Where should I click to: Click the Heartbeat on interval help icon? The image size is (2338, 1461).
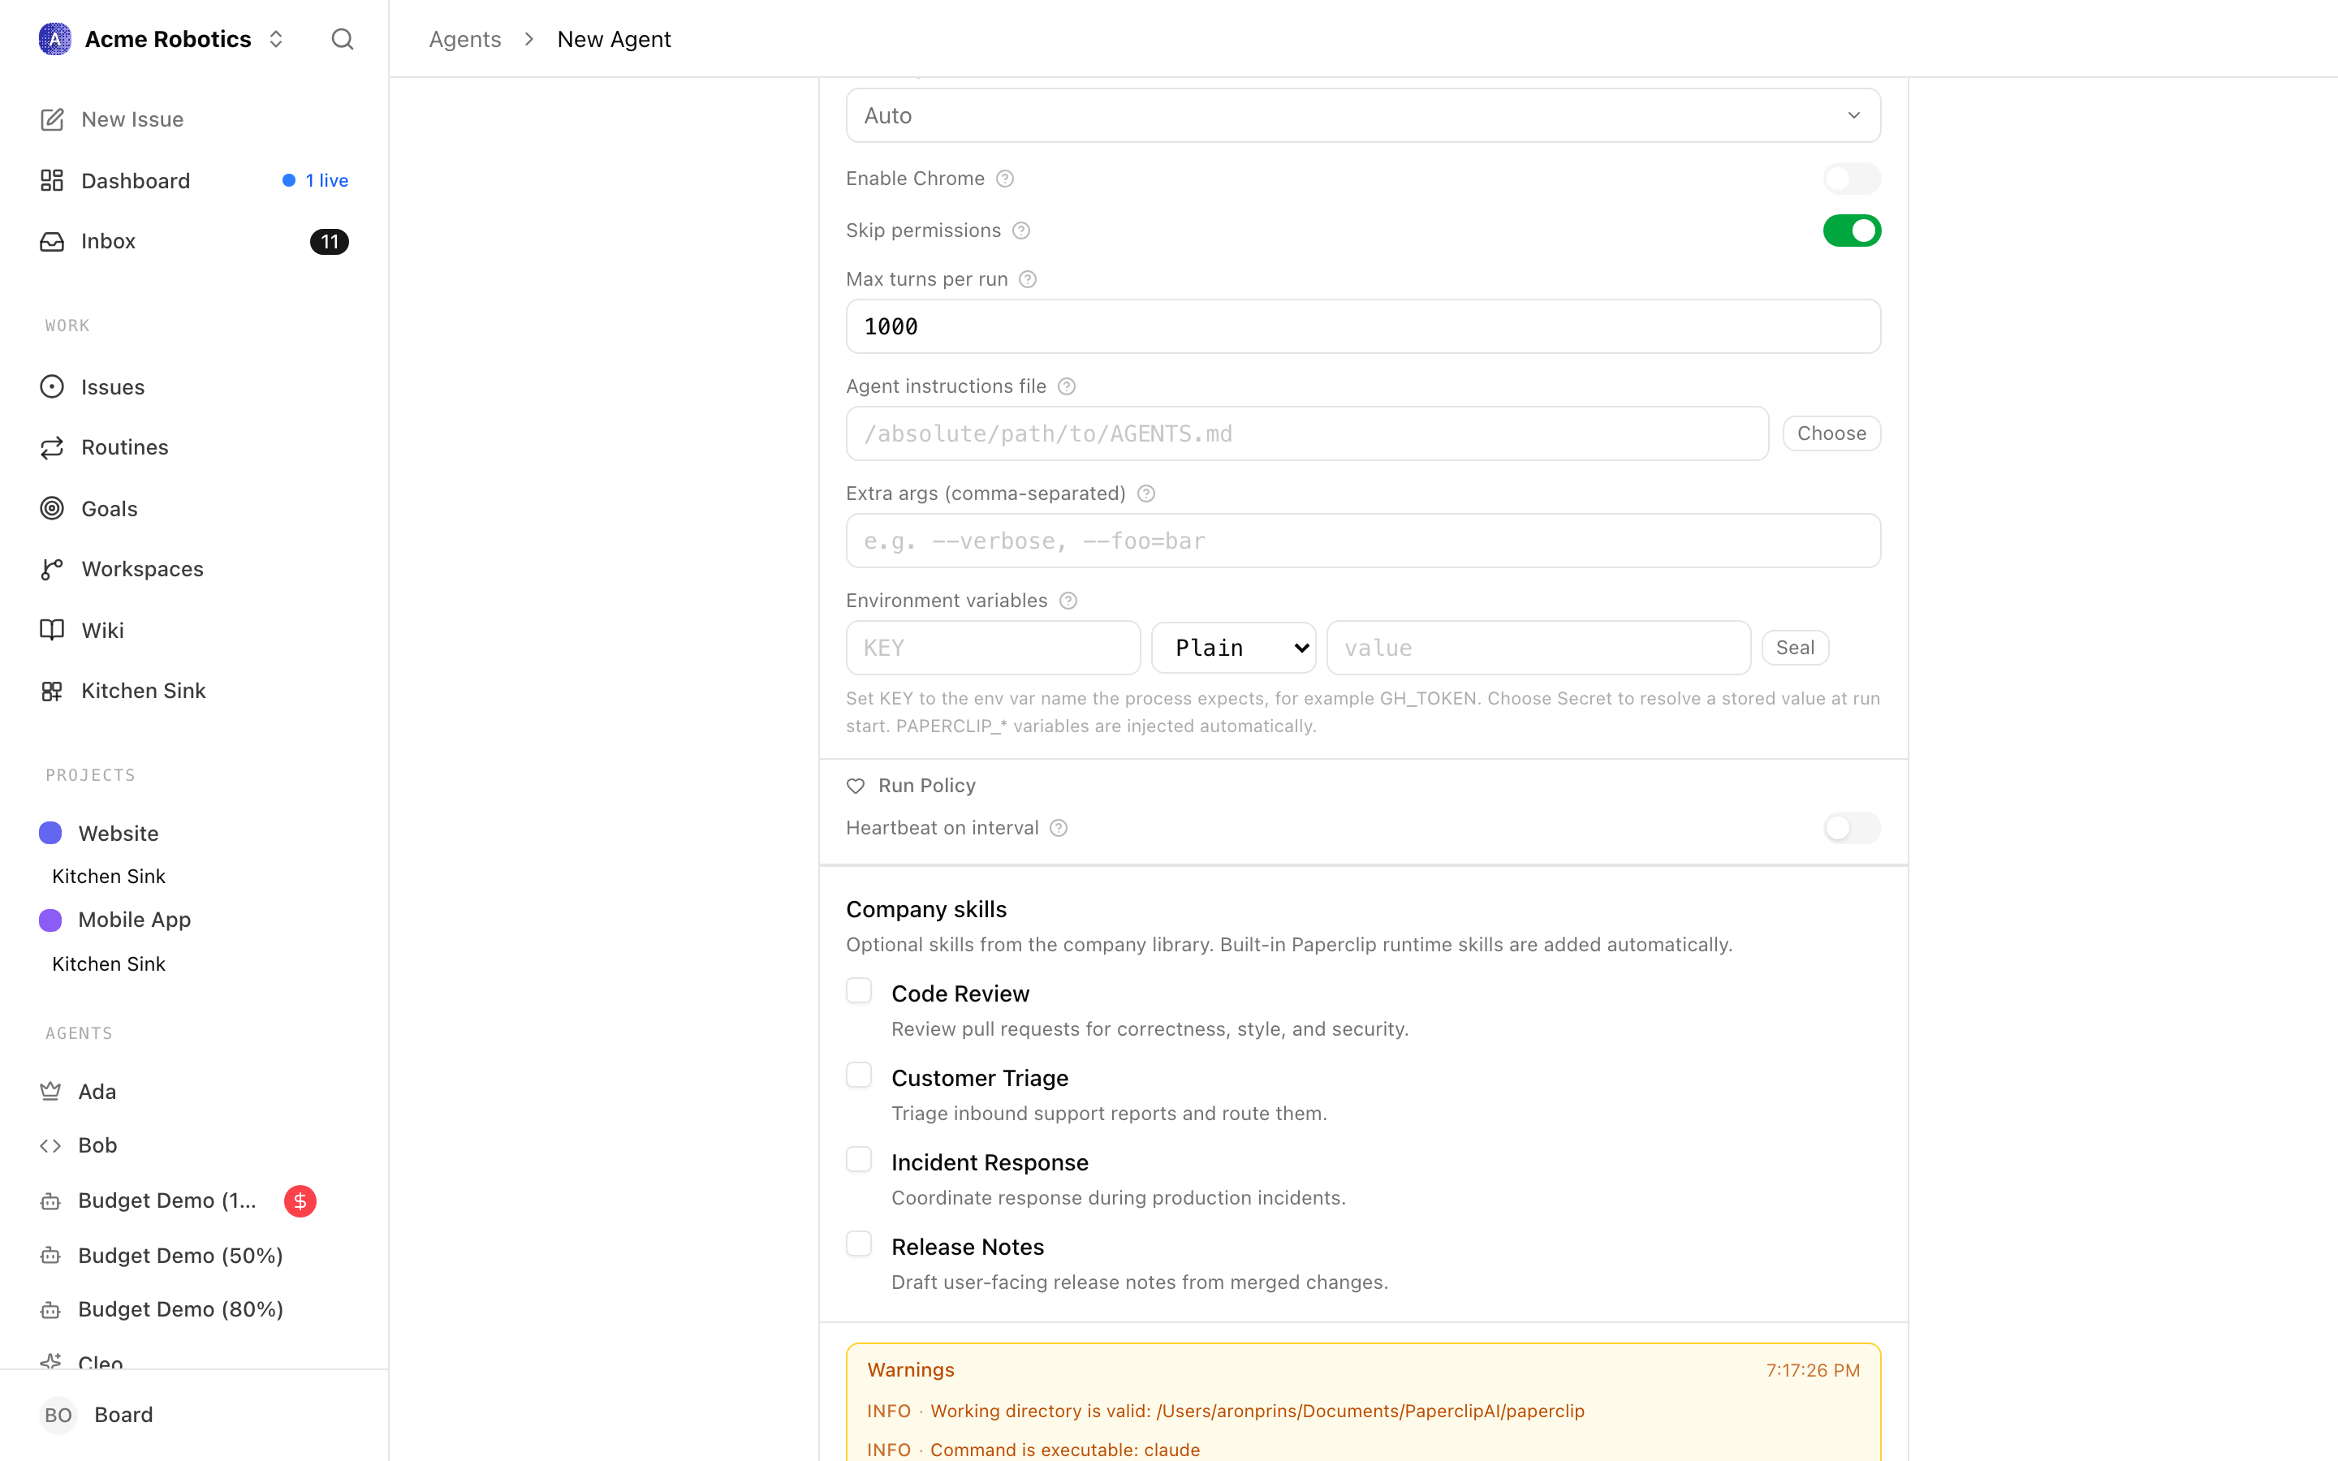pyautogui.click(x=1059, y=828)
